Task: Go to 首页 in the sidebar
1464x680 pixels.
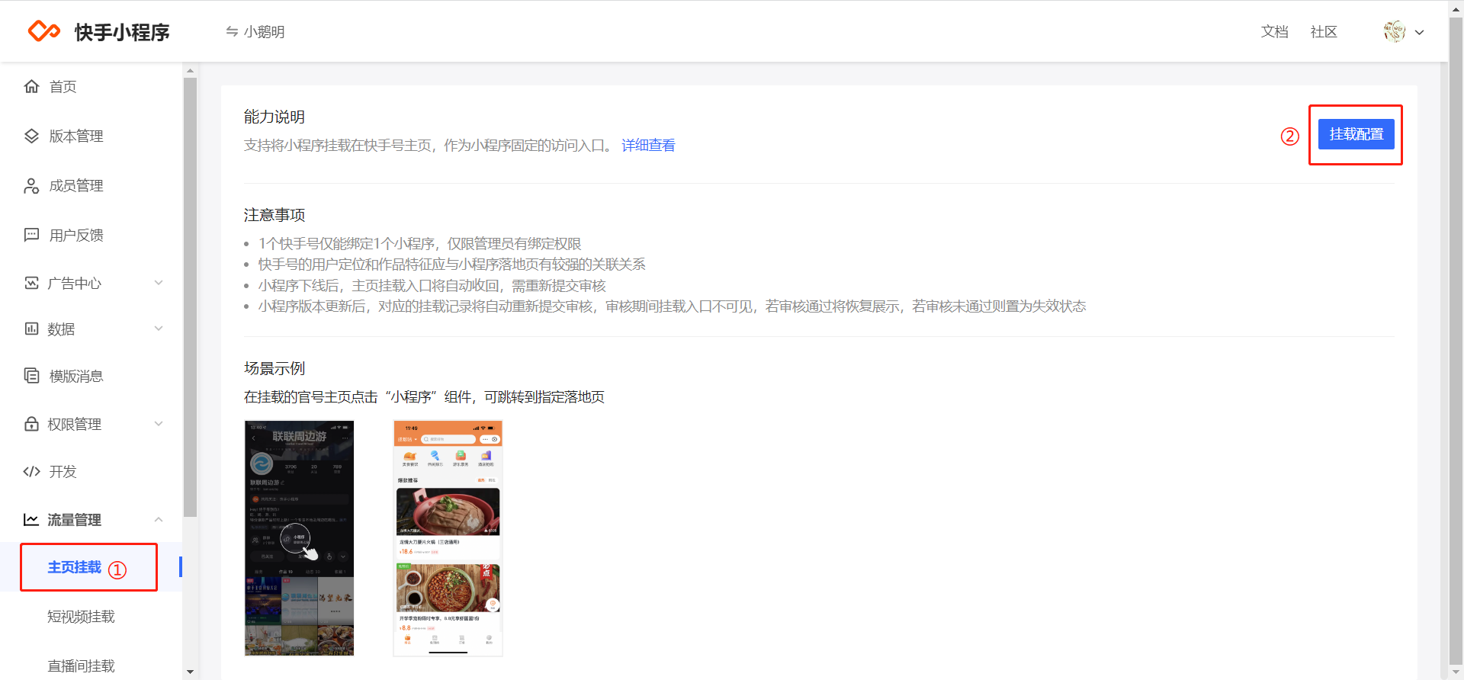Action: point(63,87)
